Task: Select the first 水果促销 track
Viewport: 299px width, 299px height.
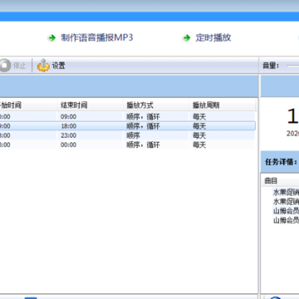Action: (286, 192)
